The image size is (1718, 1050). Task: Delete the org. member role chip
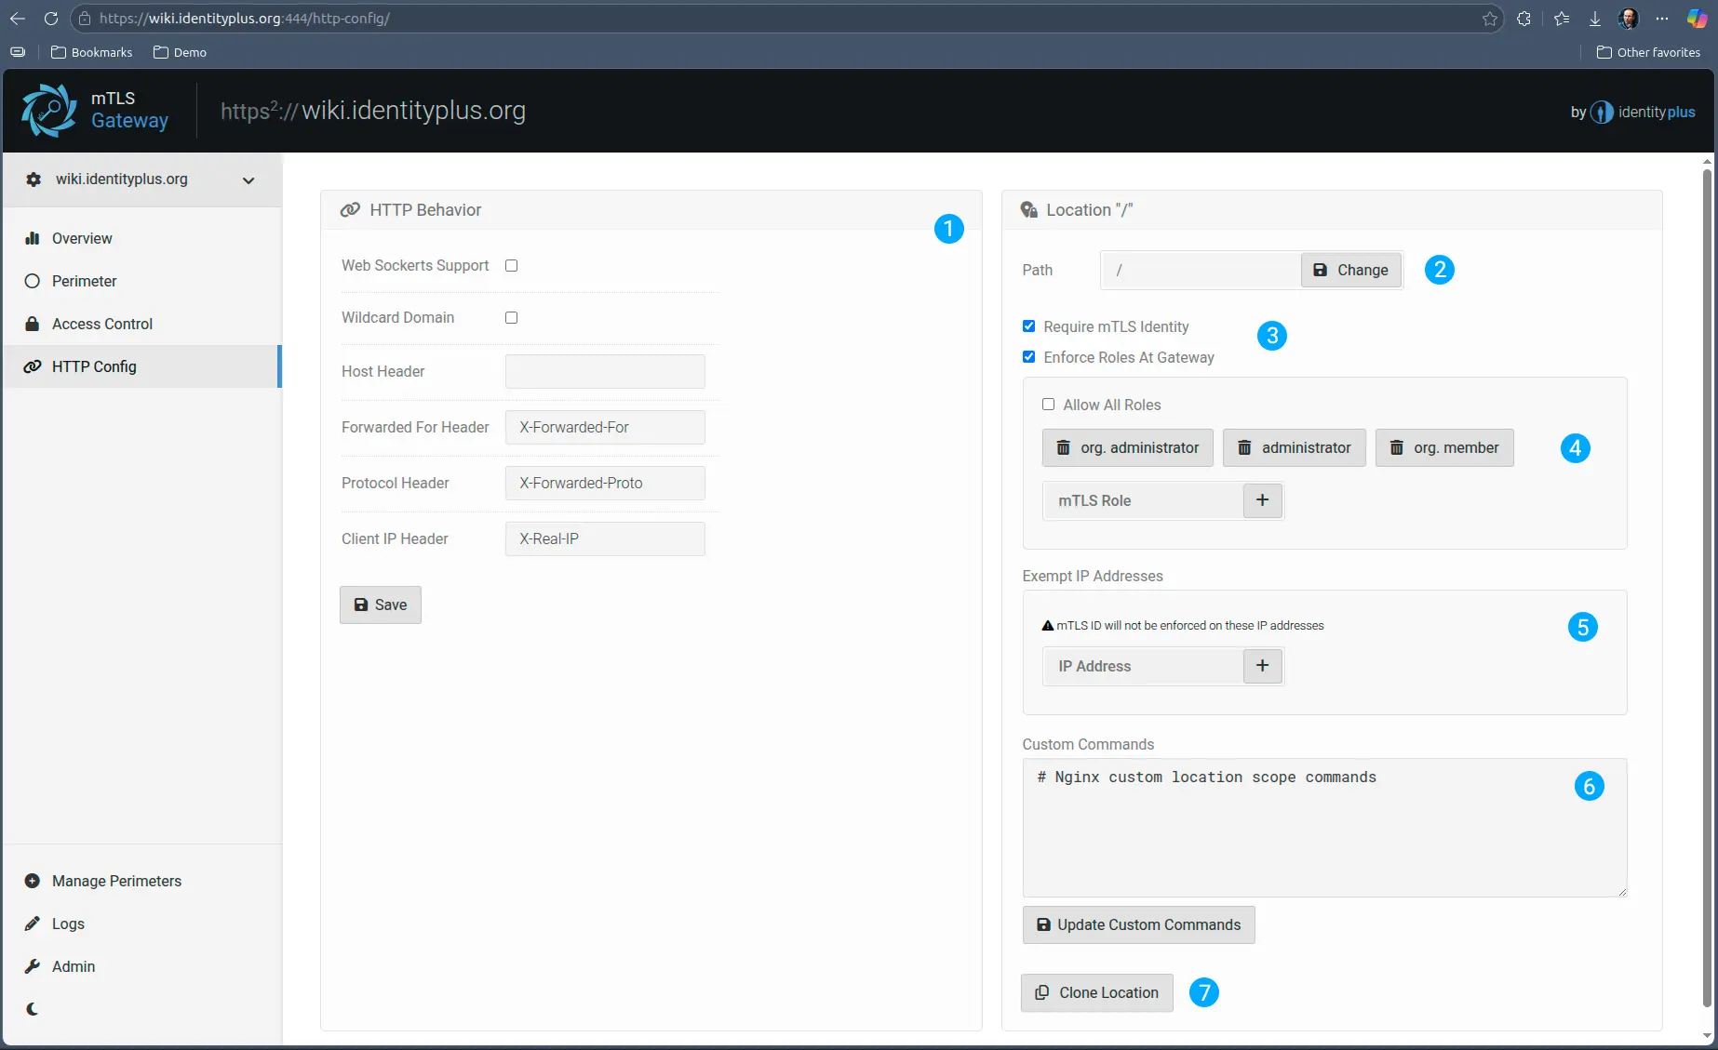coord(1397,447)
